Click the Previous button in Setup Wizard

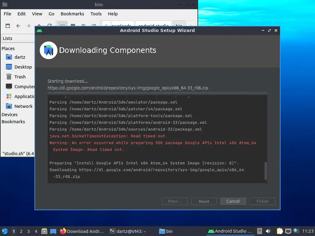[x=175, y=201]
